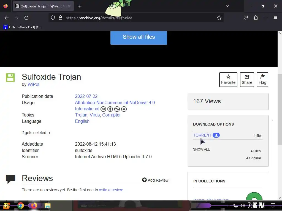Open the Firefox hamburger menu
Screen dimensions: 282x211
tap(275, 18)
